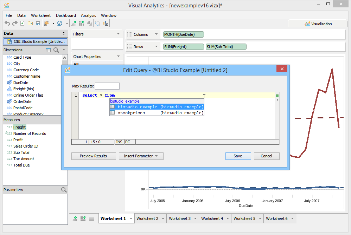Toggle the INS insert mode indicator
The height and width of the screenshot is (235, 351).
(x=119, y=142)
